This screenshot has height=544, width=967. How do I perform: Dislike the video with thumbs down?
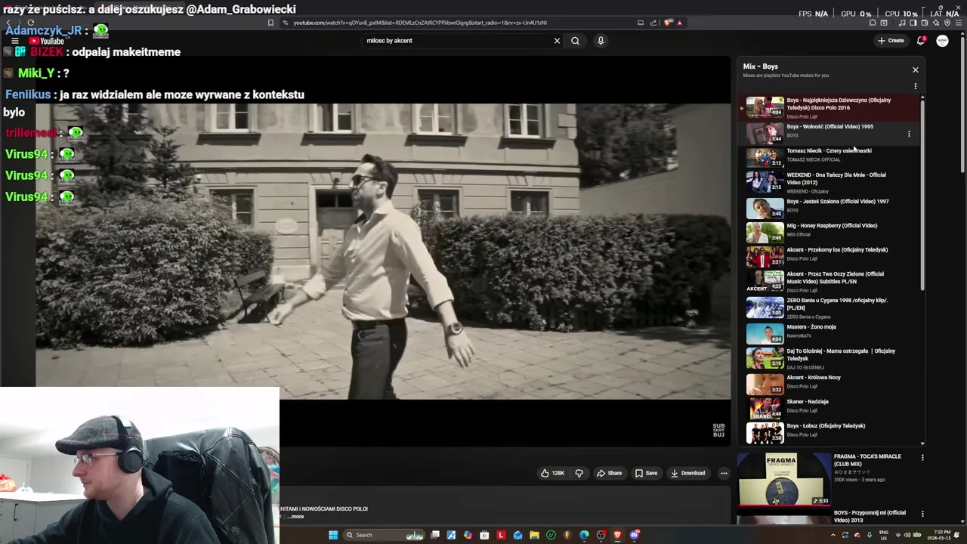coord(579,473)
